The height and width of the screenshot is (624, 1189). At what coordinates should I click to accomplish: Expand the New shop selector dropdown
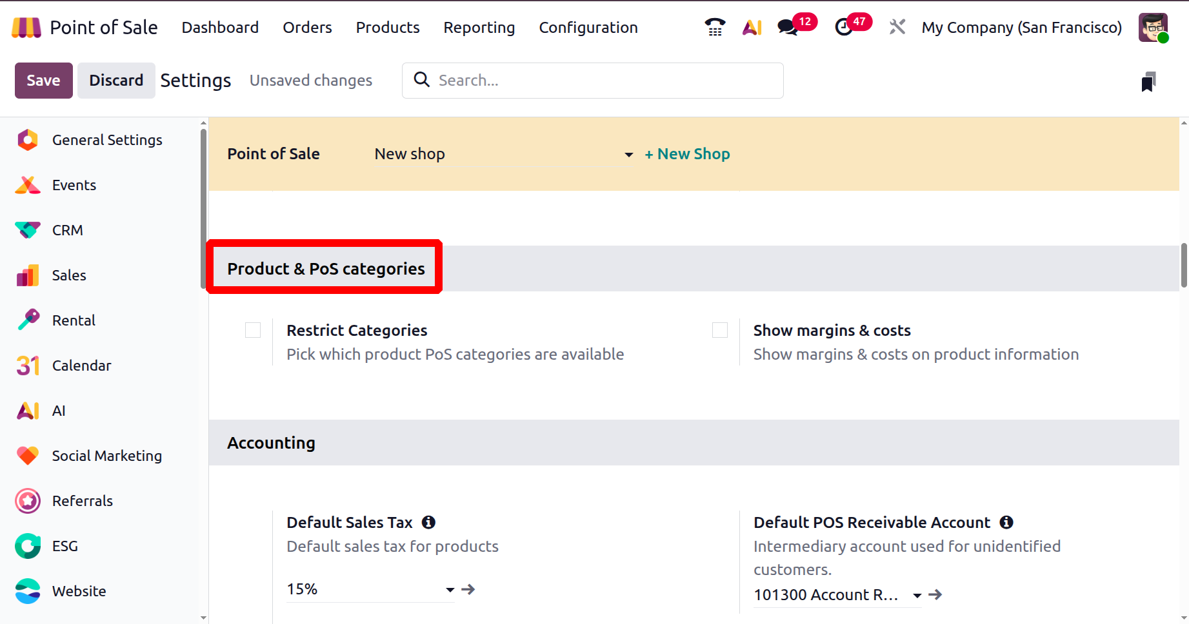(x=628, y=155)
